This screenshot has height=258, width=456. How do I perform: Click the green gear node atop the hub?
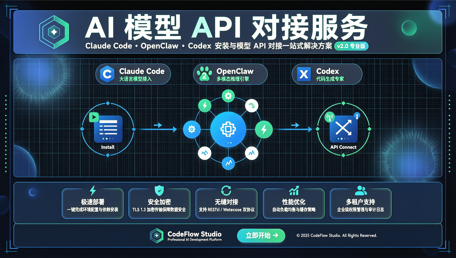pyautogui.click(x=228, y=96)
